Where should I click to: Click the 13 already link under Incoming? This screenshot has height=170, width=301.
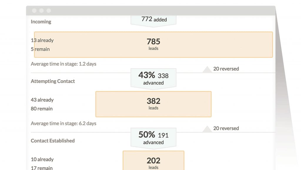click(x=42, y=40)
